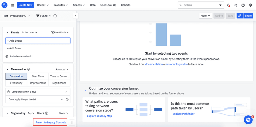256x127 pixels.
Task: Open the Favorites menu
Action: point(61,5)
